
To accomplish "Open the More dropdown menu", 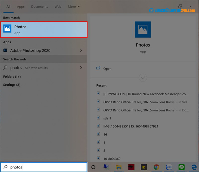I will click(74, 7).
